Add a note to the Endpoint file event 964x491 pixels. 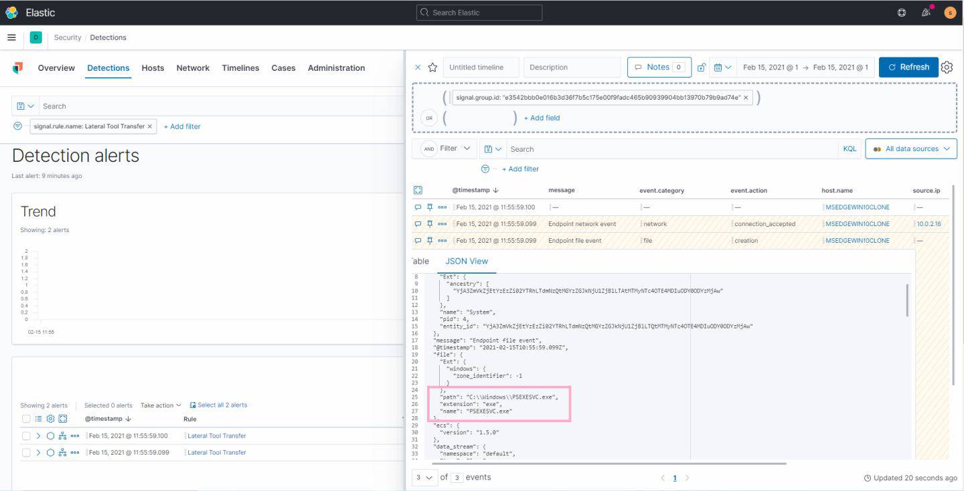418,241
